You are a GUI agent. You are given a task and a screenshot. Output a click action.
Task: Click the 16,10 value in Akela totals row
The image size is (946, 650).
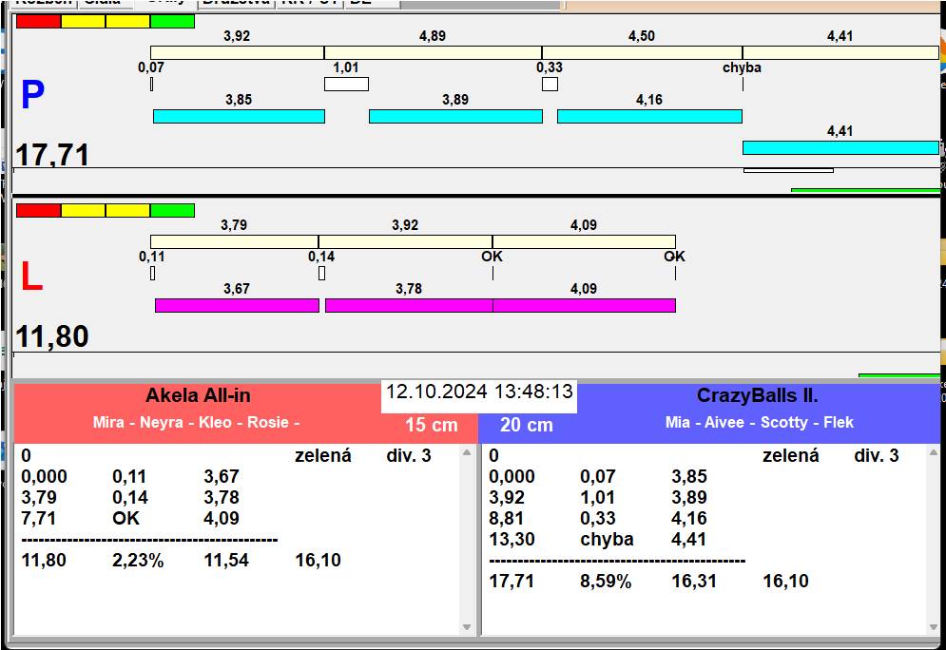(318, 560)
